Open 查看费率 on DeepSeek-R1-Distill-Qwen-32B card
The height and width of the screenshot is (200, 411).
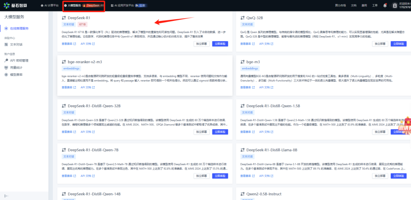(69, 132)
